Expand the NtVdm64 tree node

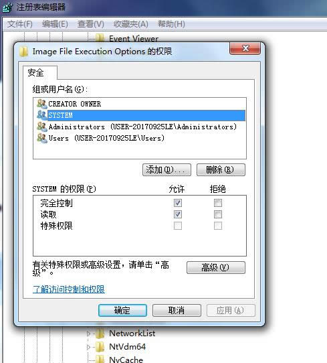[88, 347]
